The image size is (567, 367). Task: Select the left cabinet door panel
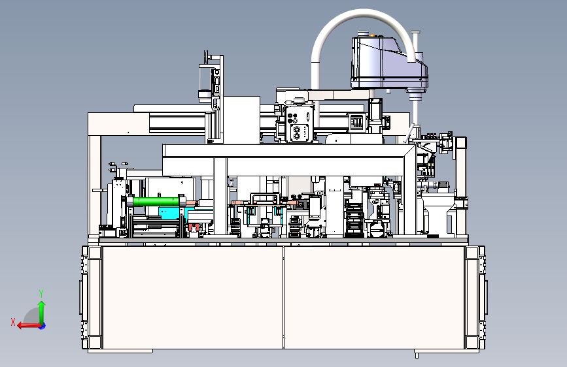pyautogui.click(x=192, y=297)
